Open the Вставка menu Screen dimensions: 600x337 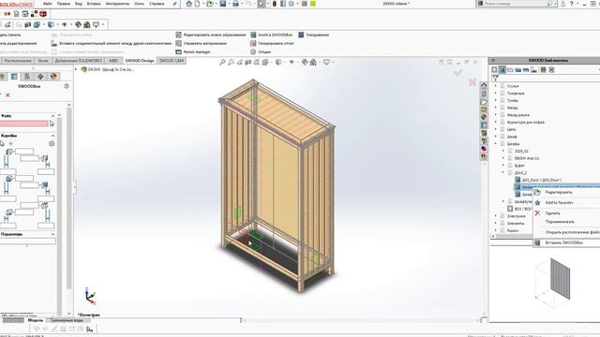click(94, 4)
